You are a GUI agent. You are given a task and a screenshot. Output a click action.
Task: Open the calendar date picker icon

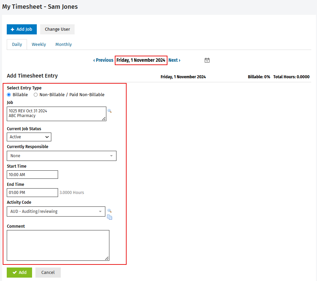pos(207,60)
